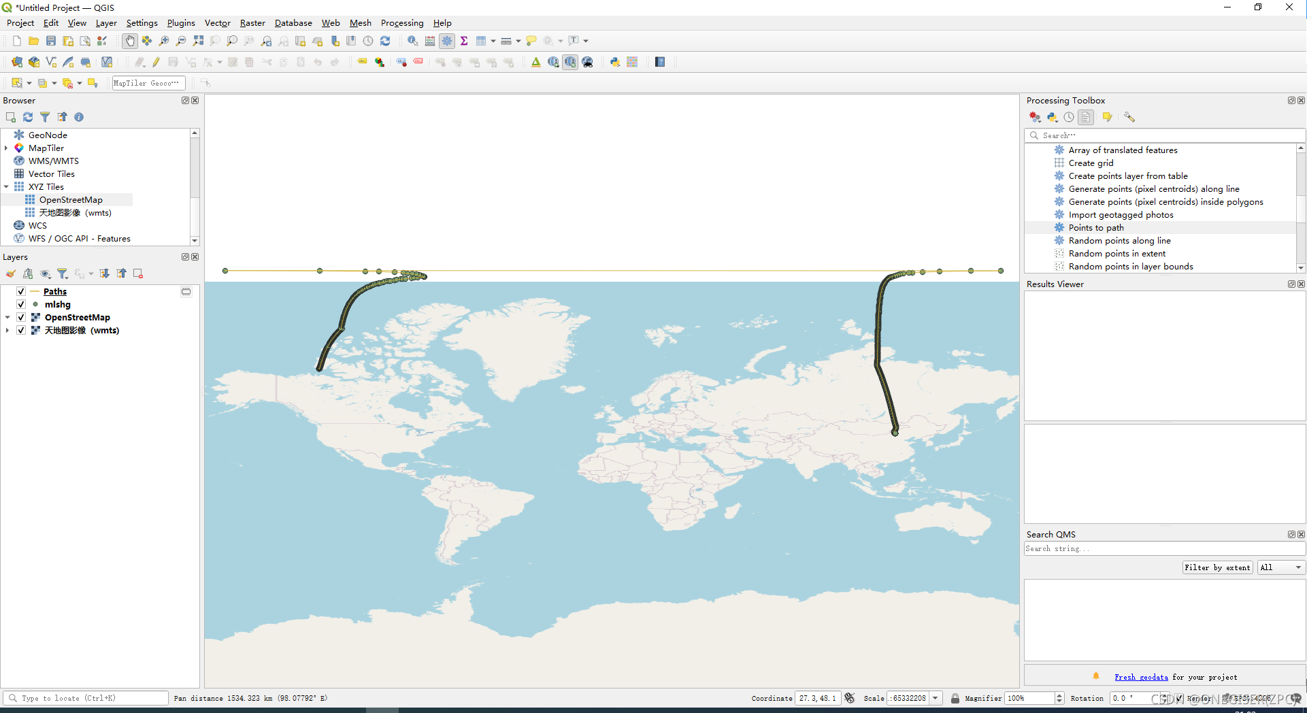Toggle visibility of the mlshg layer

click(x=21, y=304)
